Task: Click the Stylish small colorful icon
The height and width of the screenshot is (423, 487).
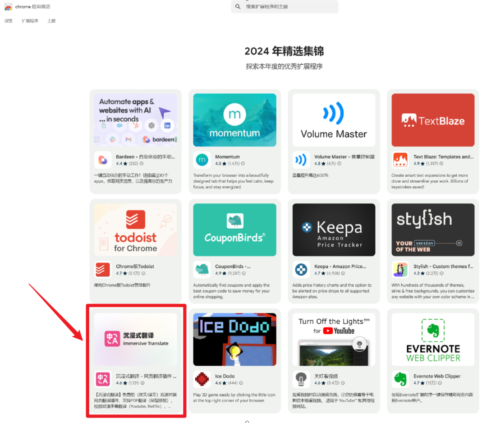Action: coord(400,269)
